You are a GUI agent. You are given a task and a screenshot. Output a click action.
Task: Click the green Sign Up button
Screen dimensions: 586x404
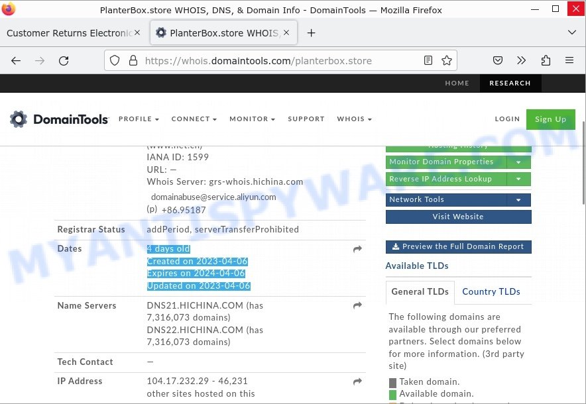tap(550, 119)
